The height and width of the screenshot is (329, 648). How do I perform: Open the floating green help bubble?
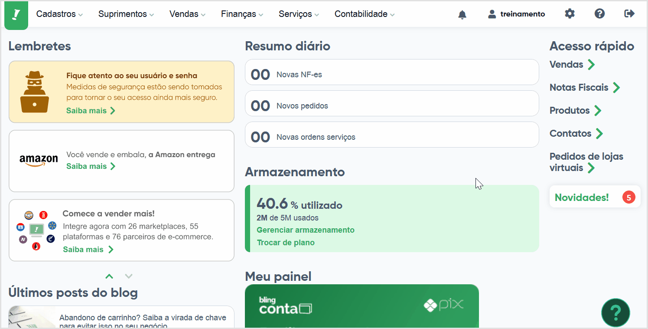(x=615, y=313)
